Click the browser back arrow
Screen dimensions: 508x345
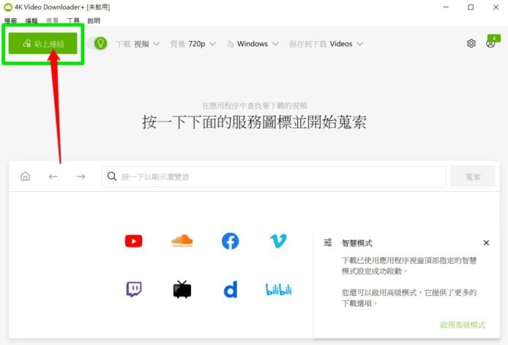tap(53, 177)
